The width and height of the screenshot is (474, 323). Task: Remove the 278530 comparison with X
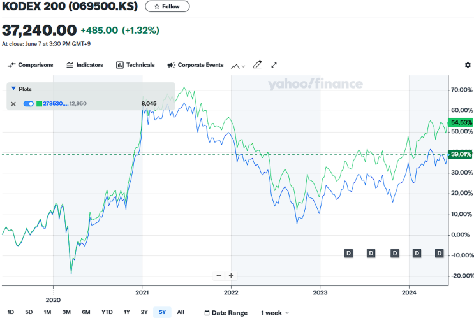pos(13,104)
